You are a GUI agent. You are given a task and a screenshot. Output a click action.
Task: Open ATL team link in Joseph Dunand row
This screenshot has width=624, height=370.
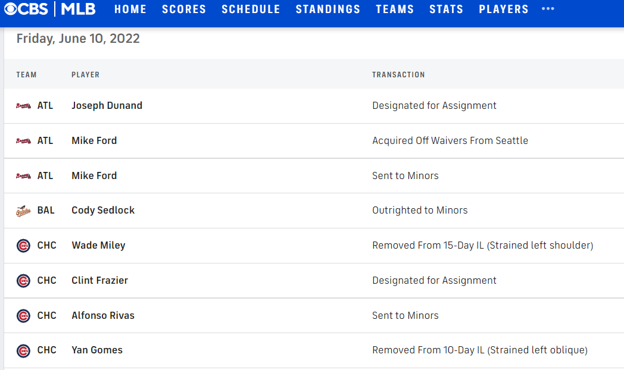click(x=45, y=105)
